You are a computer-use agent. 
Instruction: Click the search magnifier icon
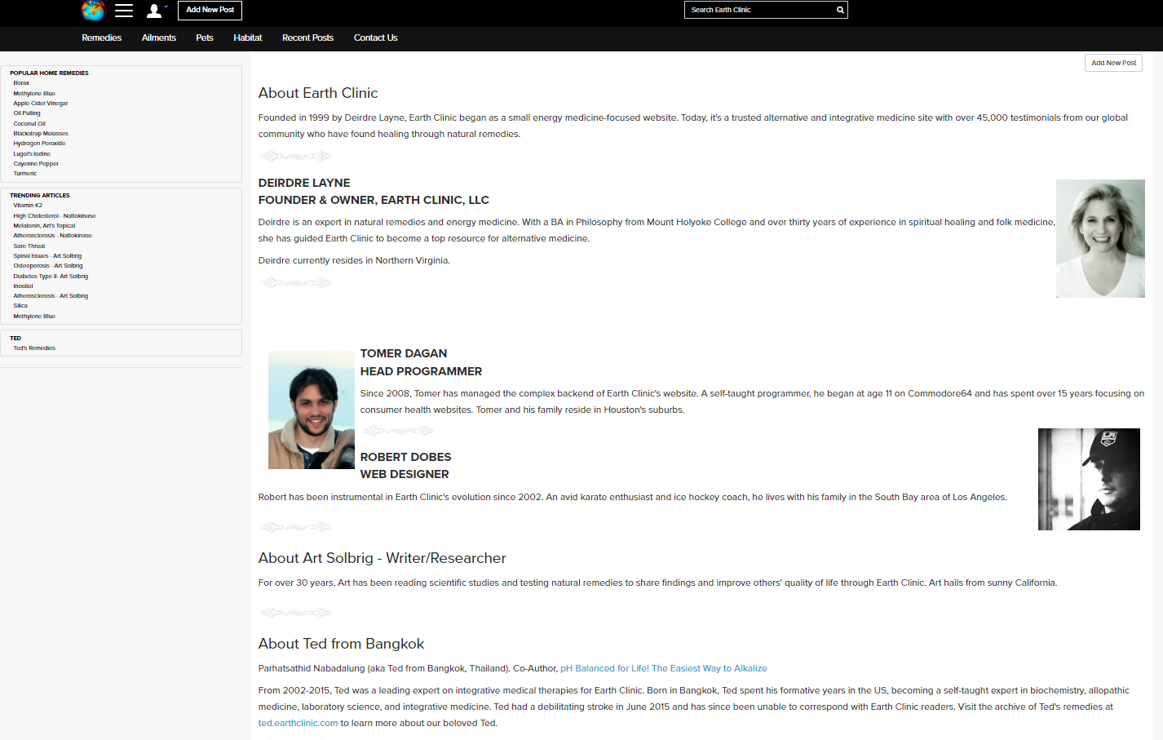840,10
